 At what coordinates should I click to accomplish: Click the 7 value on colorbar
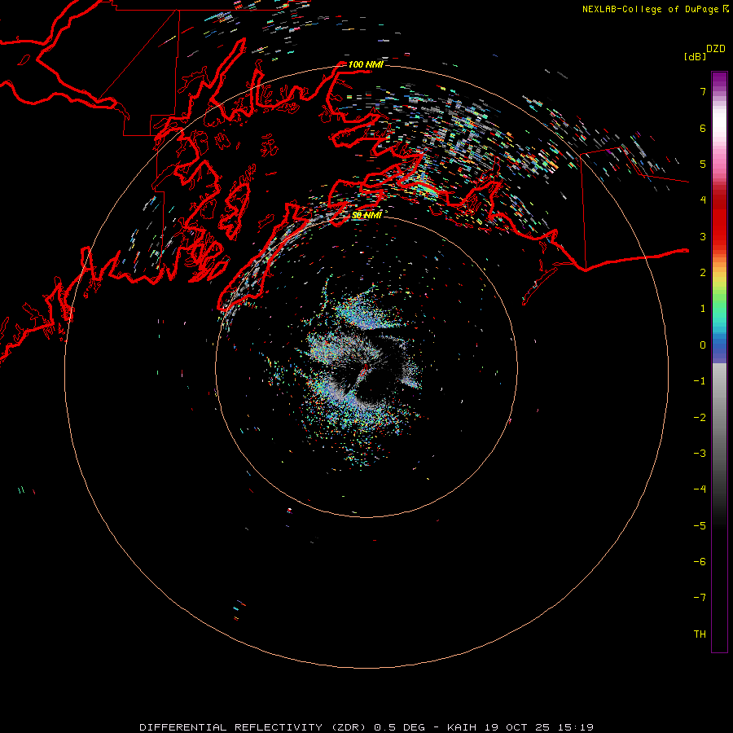coord(703,92)
